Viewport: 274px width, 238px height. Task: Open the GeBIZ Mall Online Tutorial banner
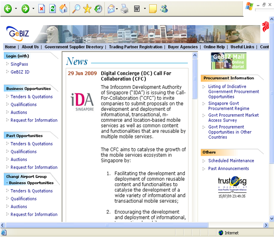click(229, 61)
